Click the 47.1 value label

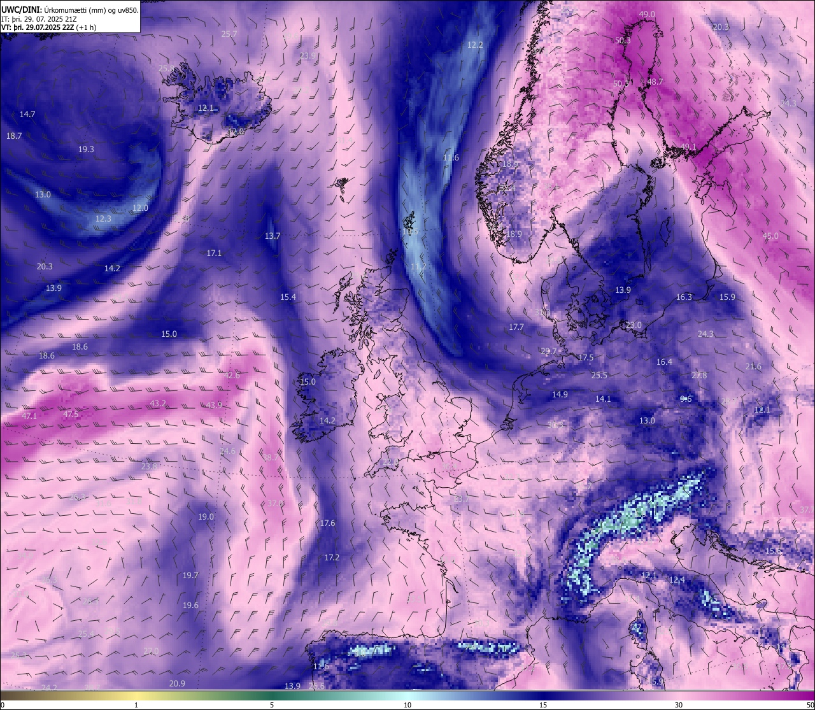pos(29,416)
